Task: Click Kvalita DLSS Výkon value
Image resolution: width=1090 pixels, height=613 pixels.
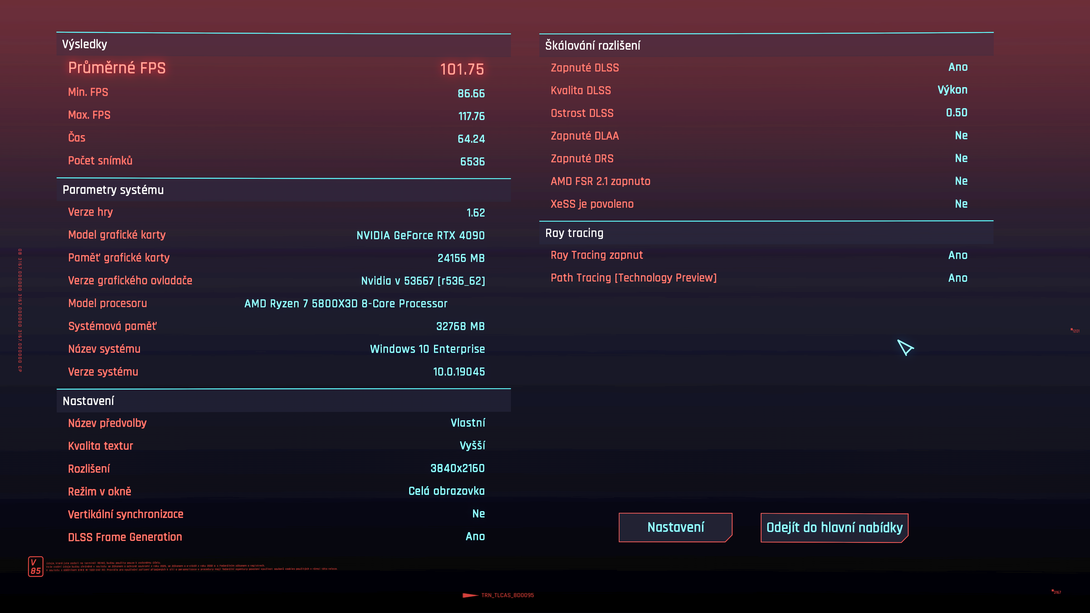Action: pyautogui.click(x=952, y=90)
